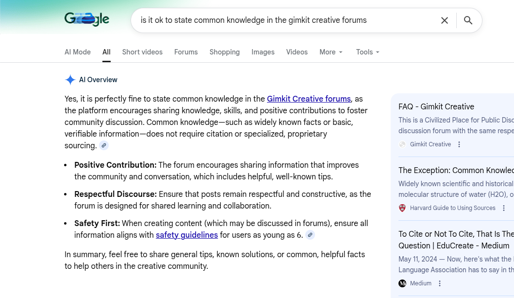
Task: Open the Images results tab
Action: pyautogui.click(x=263, y=52)
